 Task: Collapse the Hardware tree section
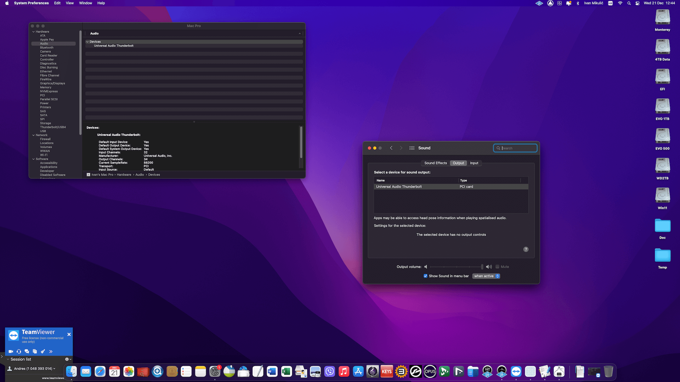coord(34,32)
